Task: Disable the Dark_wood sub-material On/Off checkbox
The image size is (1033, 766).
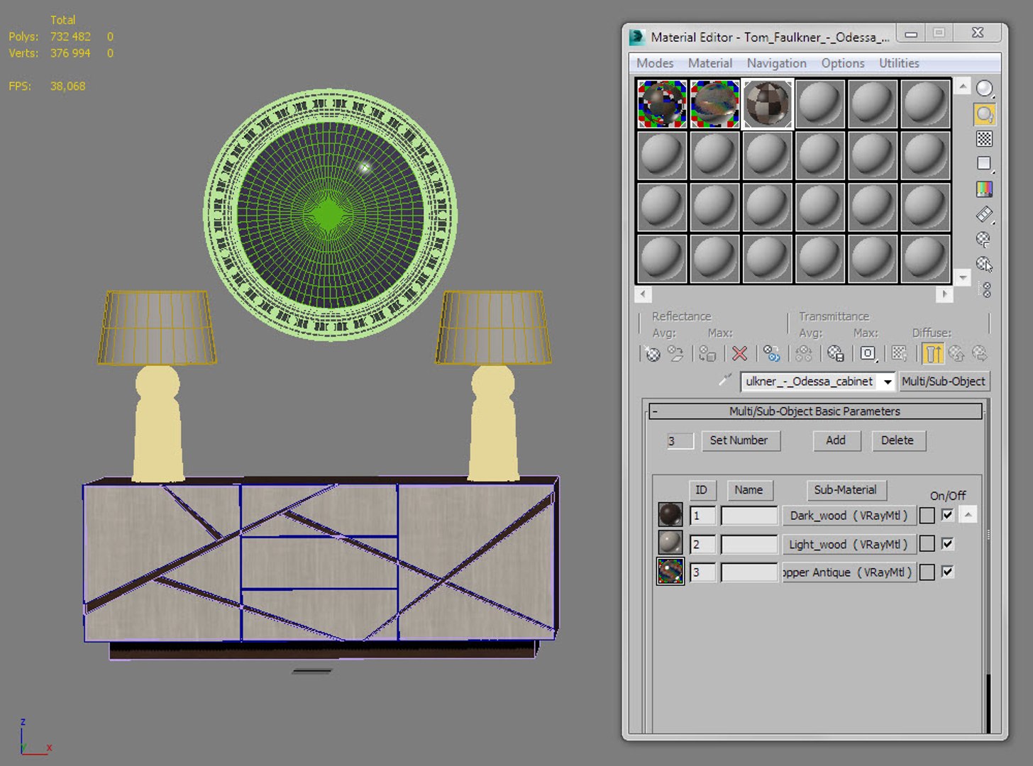Action: [947, 515]
